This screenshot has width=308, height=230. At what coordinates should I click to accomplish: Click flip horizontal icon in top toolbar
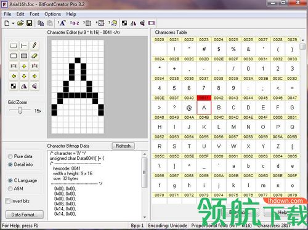click(x=133, y=23)
